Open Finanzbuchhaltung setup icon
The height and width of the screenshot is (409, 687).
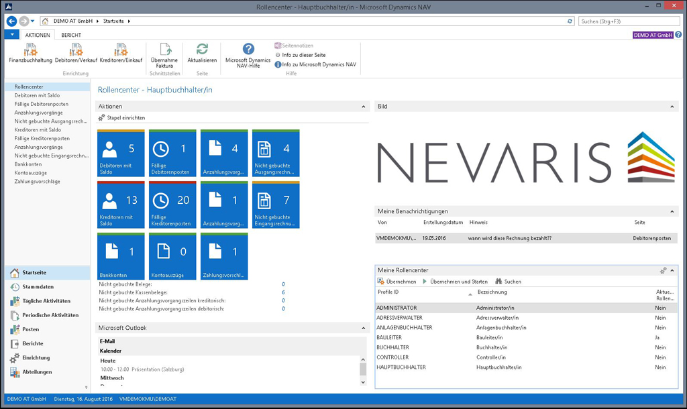pyautogui.click(x=30, y=50)
